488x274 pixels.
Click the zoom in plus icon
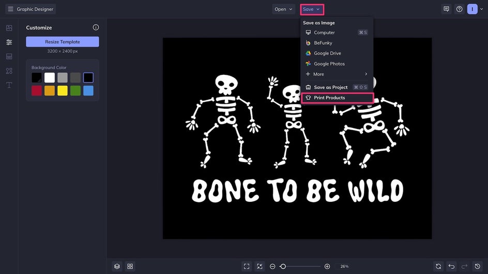(x=327, y=266)
